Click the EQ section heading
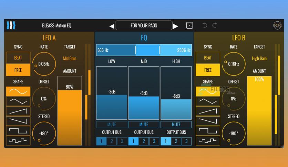 point(144,38)
